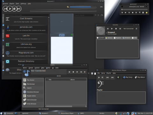Click Amarok's Search playlist field
Screen dimensions: 153x115
(84, 15)
